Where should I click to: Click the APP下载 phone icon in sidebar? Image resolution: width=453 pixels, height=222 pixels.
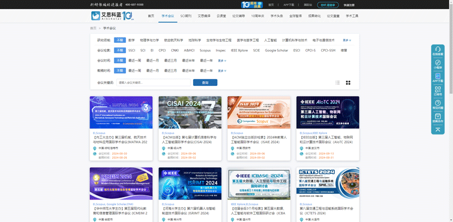click(438, 76)
